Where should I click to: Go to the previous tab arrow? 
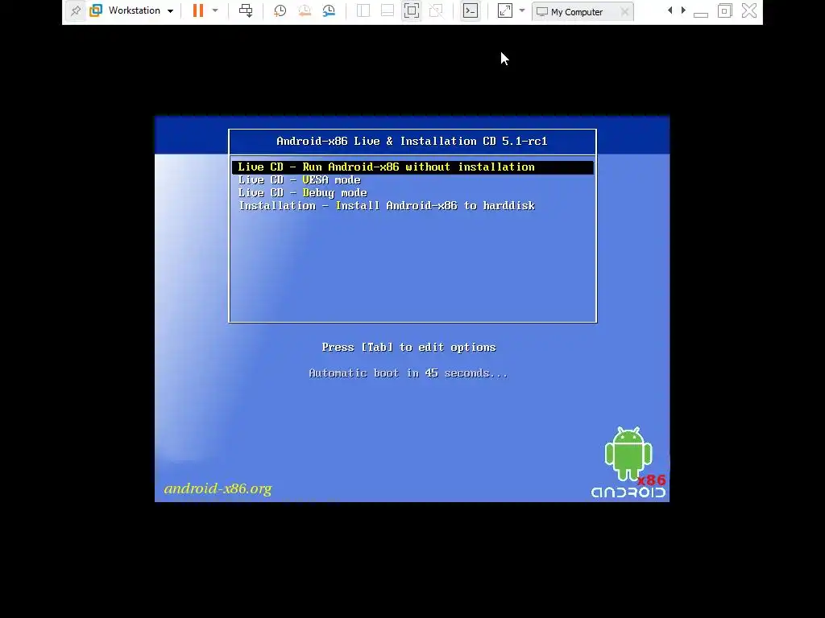click(x=670, y=10)
